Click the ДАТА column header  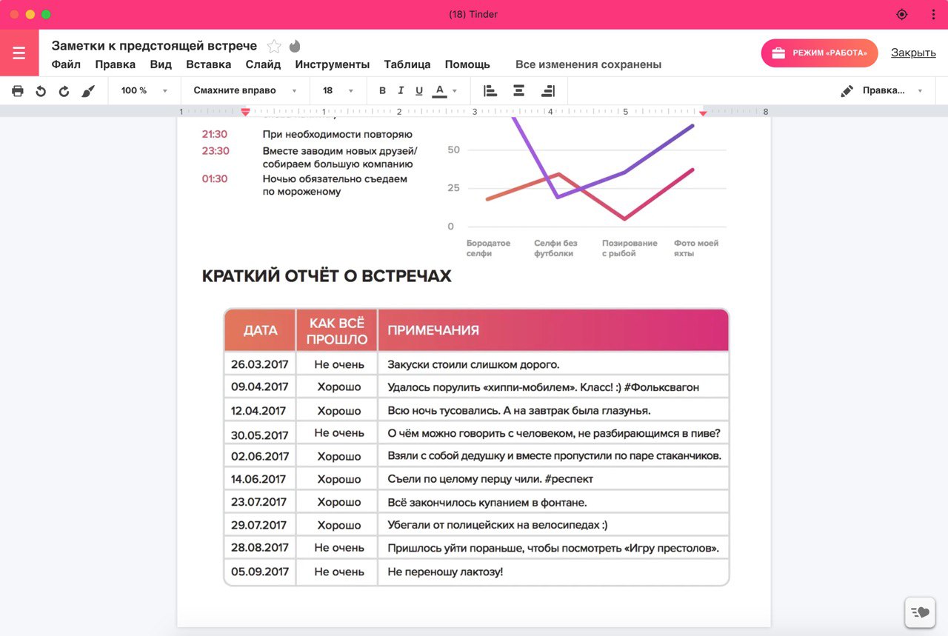pyautogui.click(x=260, y=330)
